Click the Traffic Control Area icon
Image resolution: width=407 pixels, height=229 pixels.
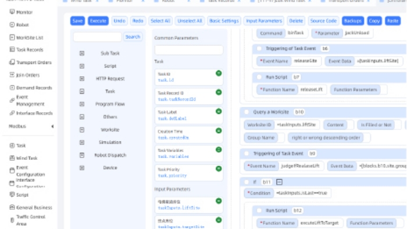(x=12, y=220)
